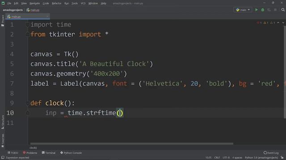Click the 10:25 cursor position in status bar
The width and height of the screenshot is (286, 160).
[x=208, y=158]
